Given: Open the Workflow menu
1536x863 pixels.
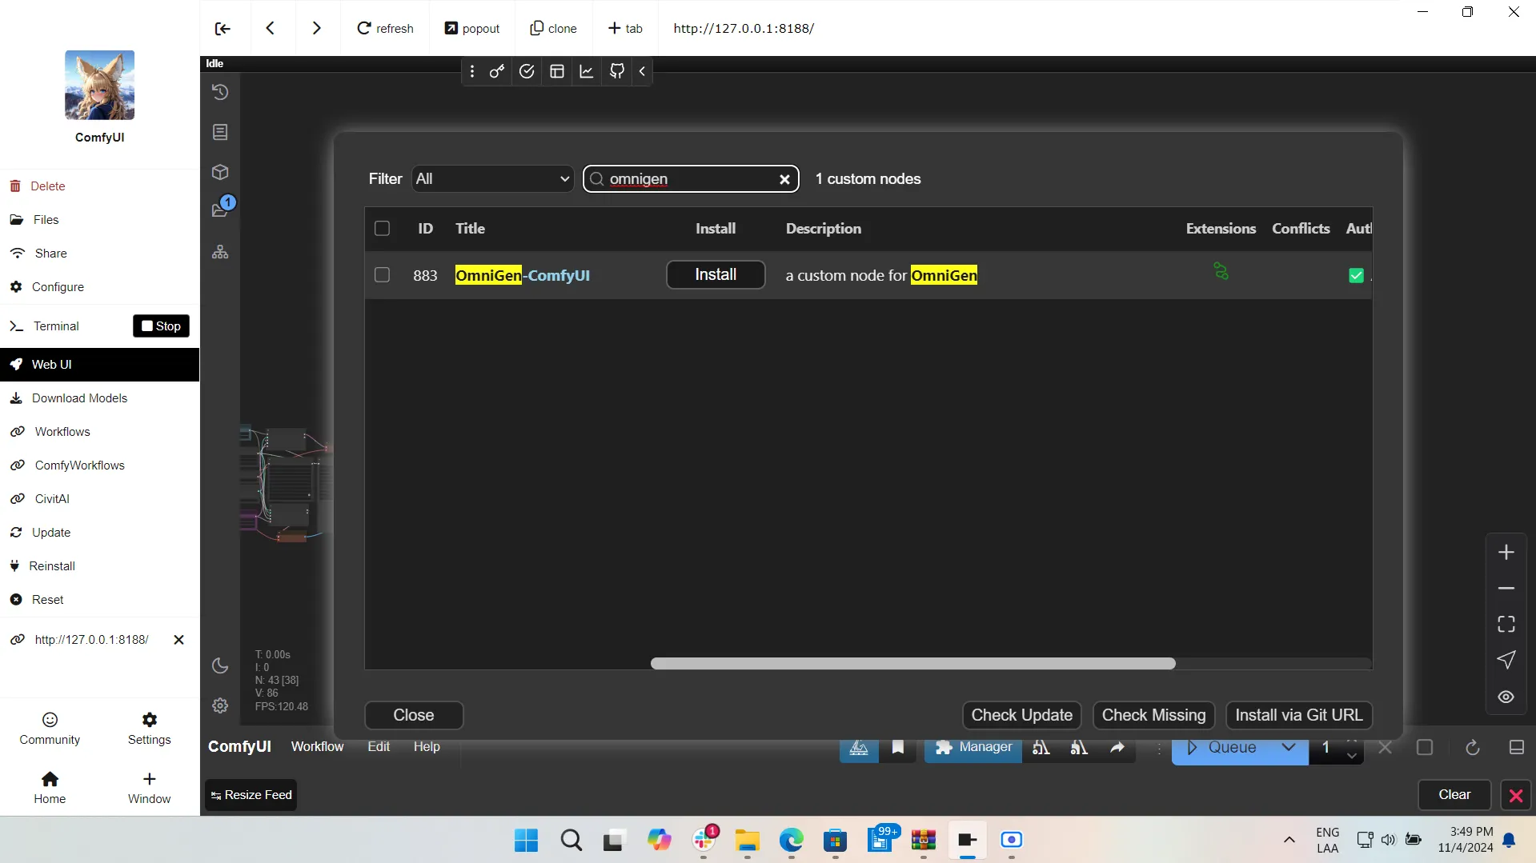Looking at the screenshot, I should (317, 746).
